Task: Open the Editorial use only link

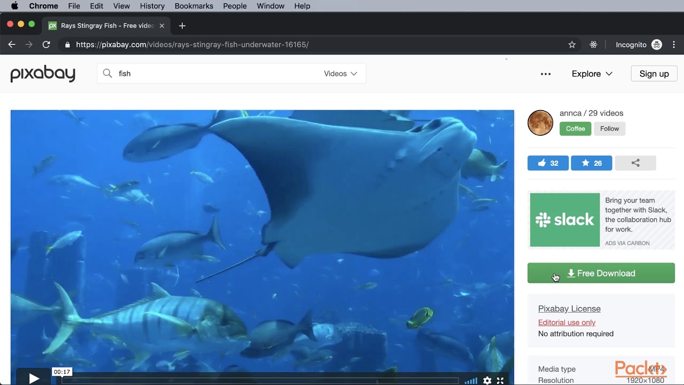Action: (566, 322)
